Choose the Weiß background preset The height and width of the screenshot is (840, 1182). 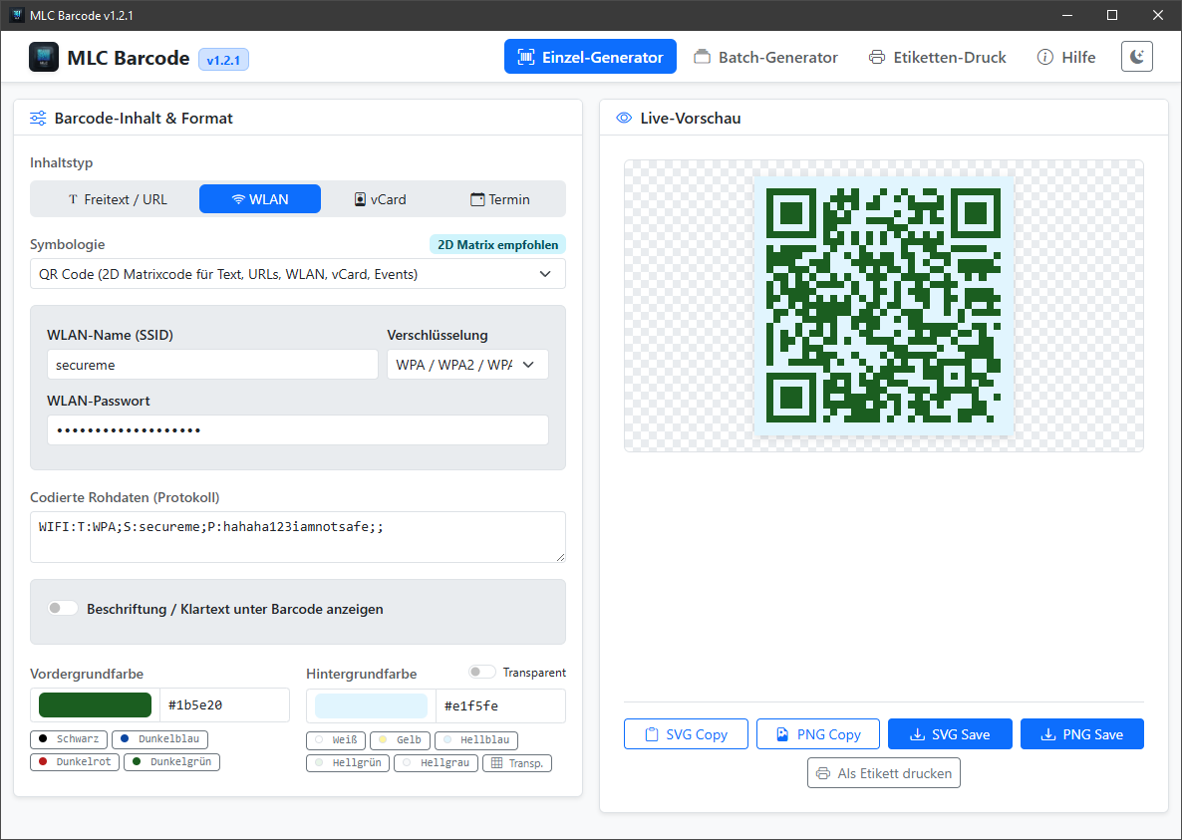[x=336, y=739]
